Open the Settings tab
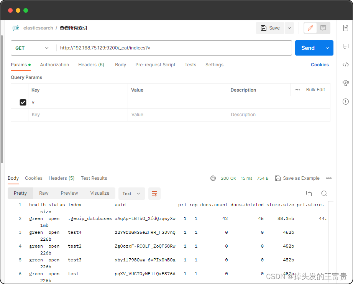The image size is (353, 284). coord(214,65)
